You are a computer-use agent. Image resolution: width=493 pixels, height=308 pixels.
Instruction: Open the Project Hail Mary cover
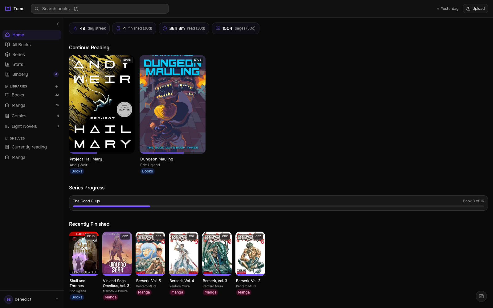pyautogui.click(x=102, y=104)
